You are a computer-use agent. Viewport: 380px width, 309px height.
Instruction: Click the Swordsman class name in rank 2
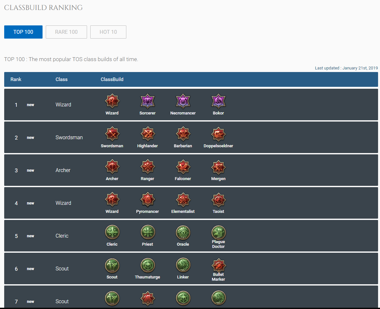click(69, 138)
